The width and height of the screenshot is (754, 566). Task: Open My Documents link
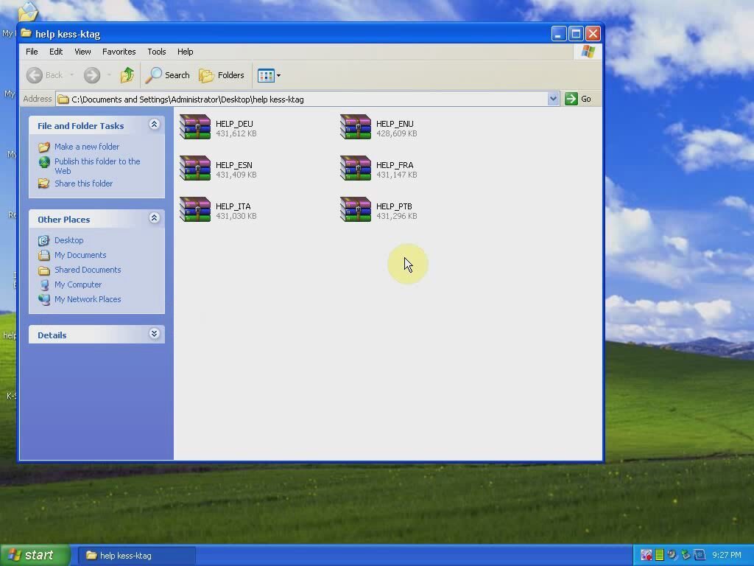point(80,255)
